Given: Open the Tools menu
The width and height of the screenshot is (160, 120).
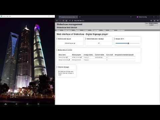Looking at the screenshot, I should (104, 30).
